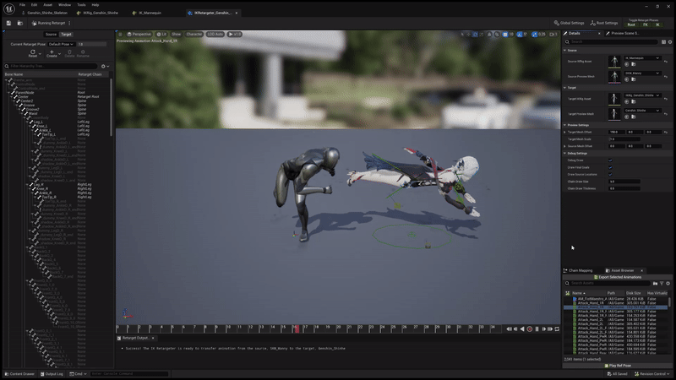Toggle the Root retarget phase
Image resolution: width=676 pixels, height=380 pixels.
pyautogui.click(x=631, y=24)
